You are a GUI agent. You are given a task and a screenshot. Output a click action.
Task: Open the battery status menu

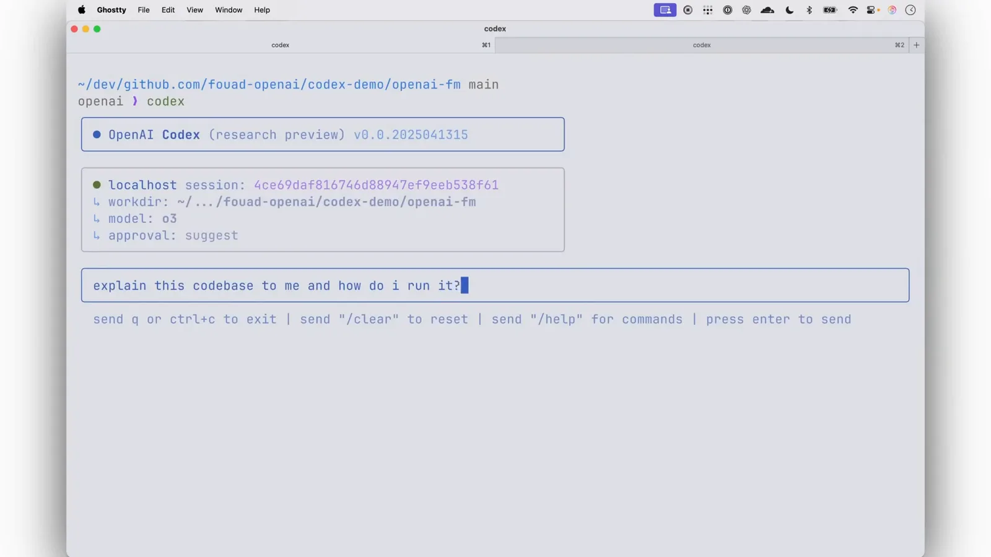(x=830, y=10)
